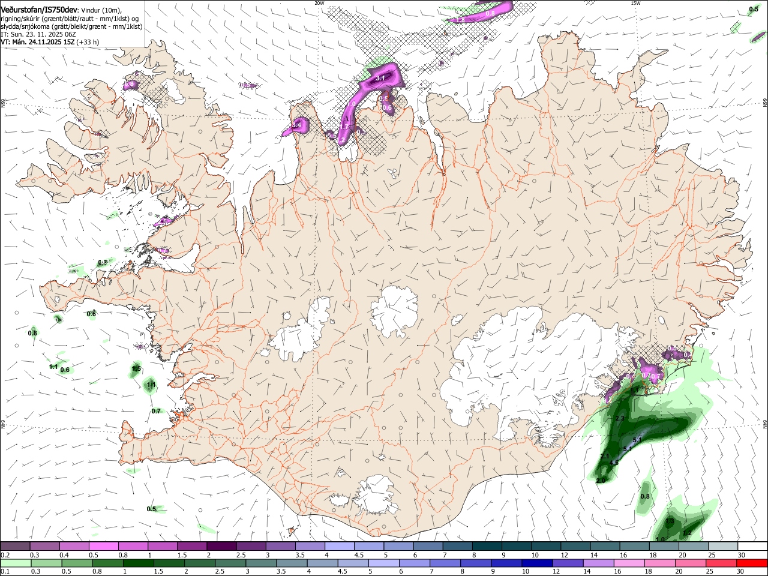Click the Mýrdalsjökull glacier near the south coast

(x=376, y=496)
